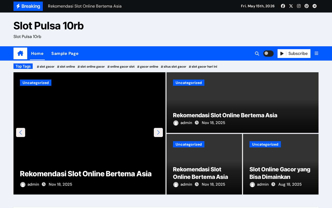Advance slider with next arrow

pyautogui.click(x=158, y=132)
